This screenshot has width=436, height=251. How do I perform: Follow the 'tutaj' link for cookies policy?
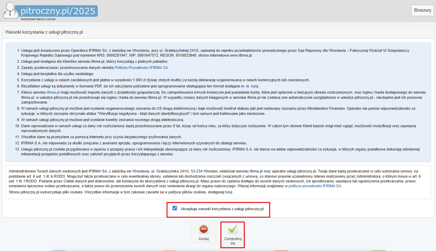coord(229,192)
